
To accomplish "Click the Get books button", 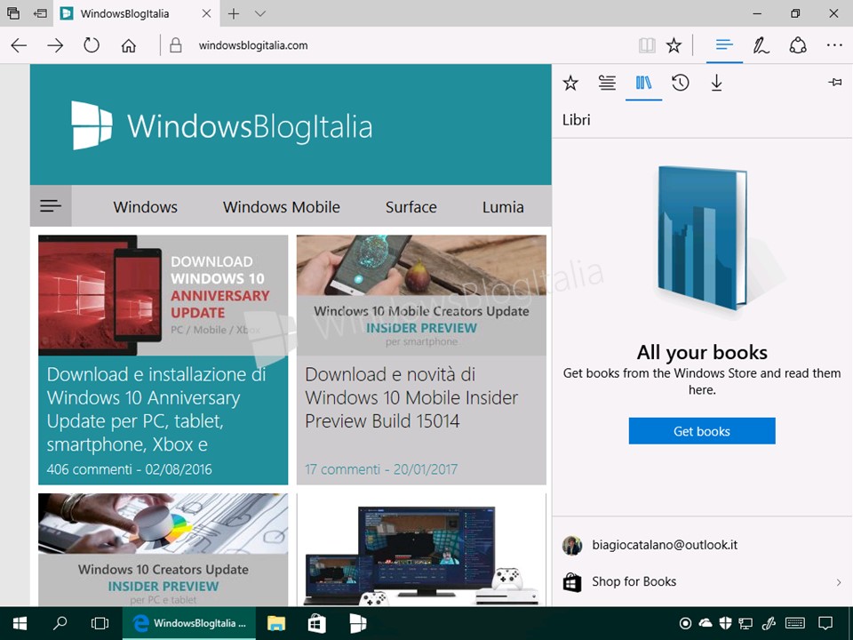I will (x=702, y=431).
